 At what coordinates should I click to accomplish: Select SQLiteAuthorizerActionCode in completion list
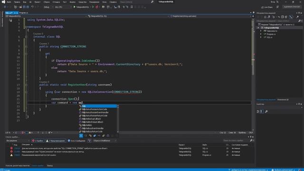[x=98, y=109]
